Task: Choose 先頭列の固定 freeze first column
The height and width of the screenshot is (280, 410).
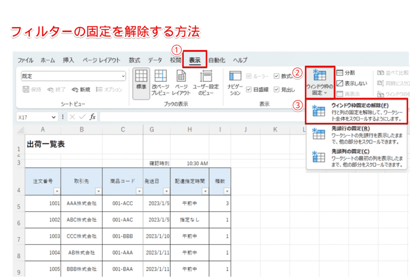Action: click(x=356, y=158)
